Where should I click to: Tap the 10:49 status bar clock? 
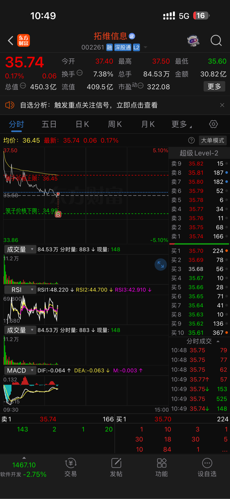click(x=43, y=16)
